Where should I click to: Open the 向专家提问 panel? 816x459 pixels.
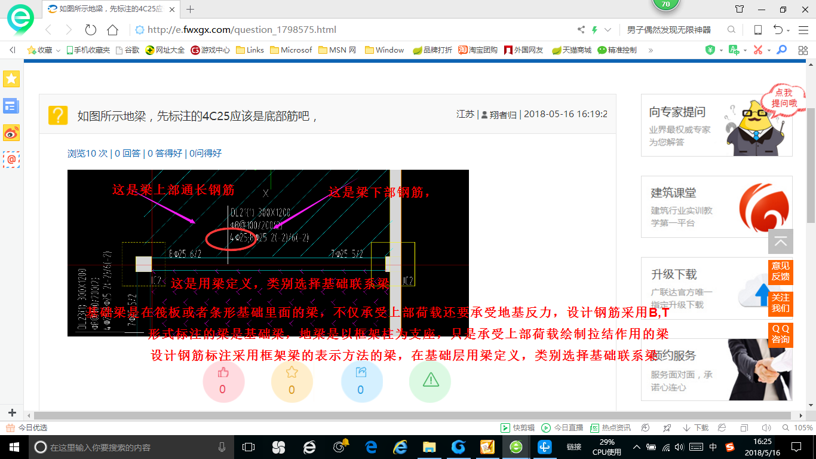pyautogui.click(x=716, y=125)
